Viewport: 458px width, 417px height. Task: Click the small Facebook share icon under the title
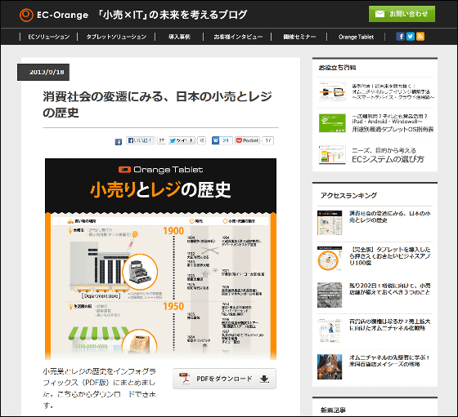119,142
